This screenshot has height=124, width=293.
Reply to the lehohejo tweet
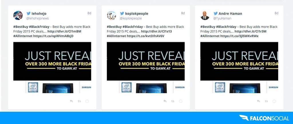[x=71, y=101]
